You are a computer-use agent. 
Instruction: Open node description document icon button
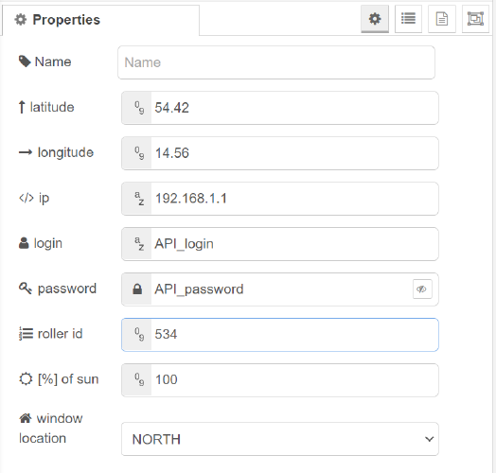[x=442, y=19]
